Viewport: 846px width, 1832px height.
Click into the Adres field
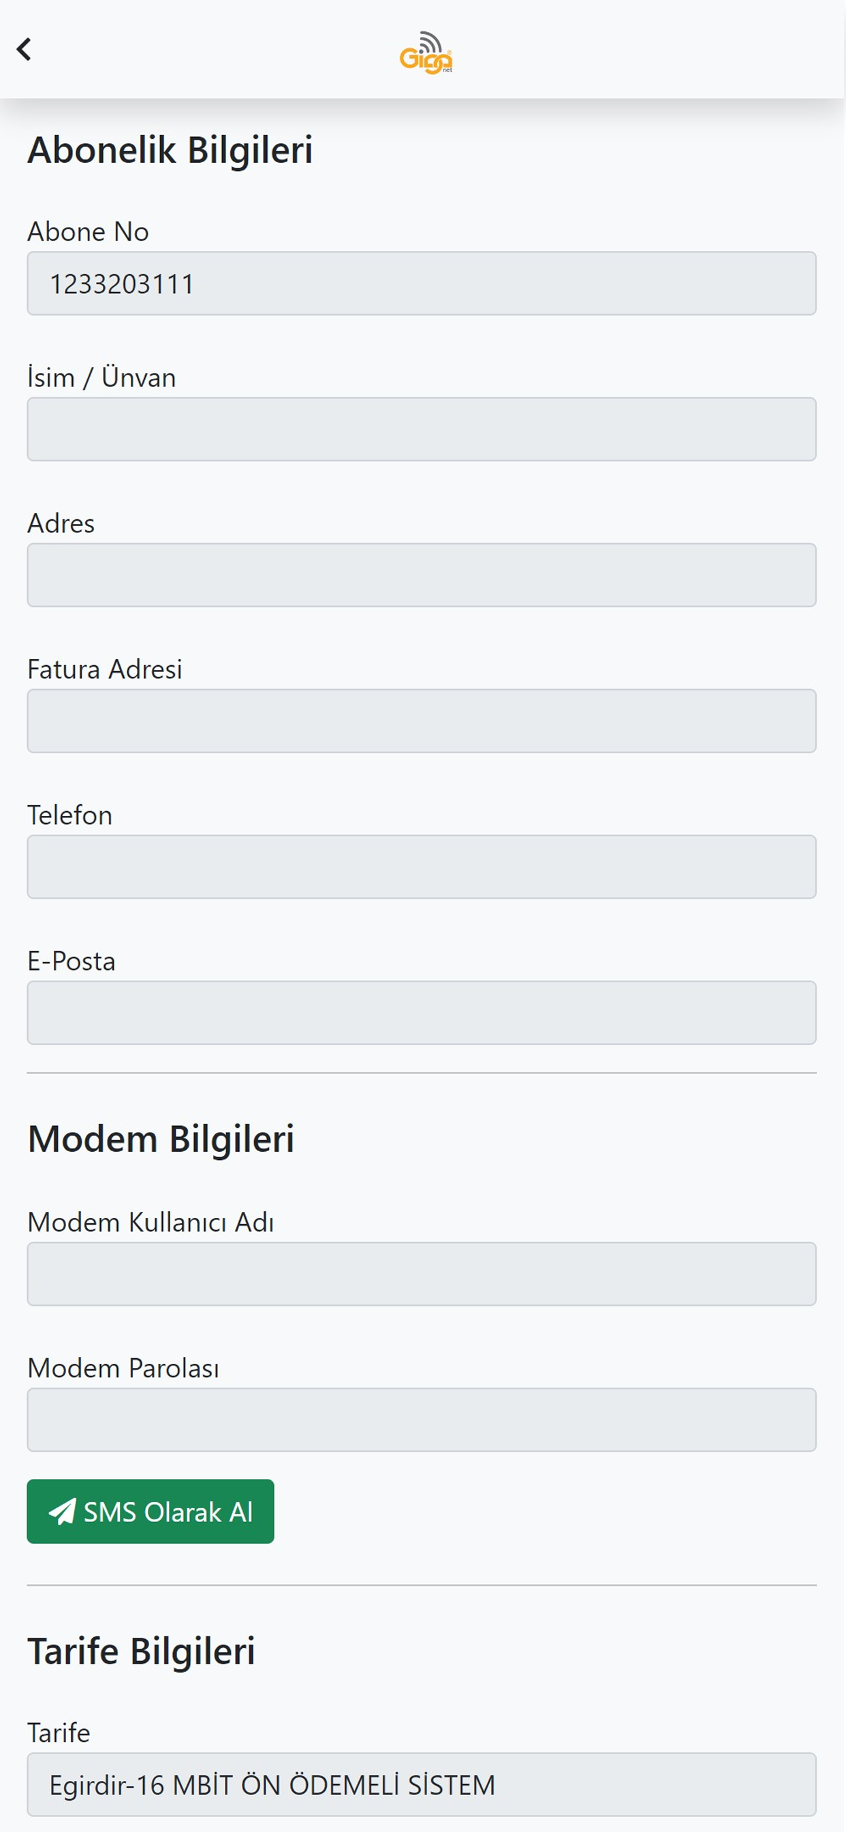tap(422, 575)
